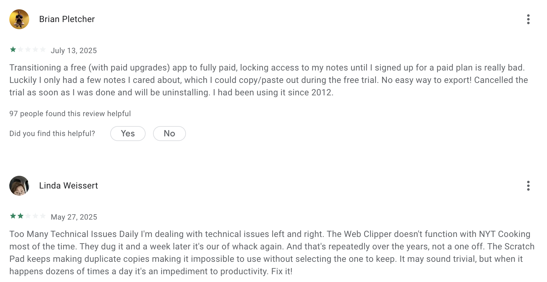Open Linda Weissert's profile avatar

tap(19, 185)
